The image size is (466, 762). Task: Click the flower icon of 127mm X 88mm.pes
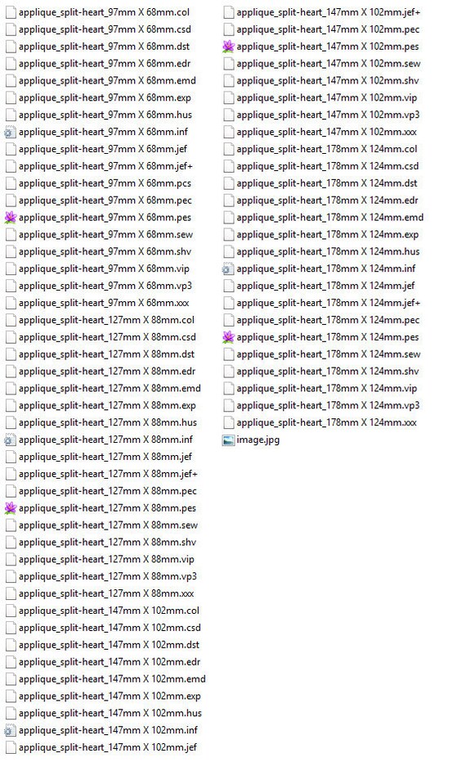(10, 507)
